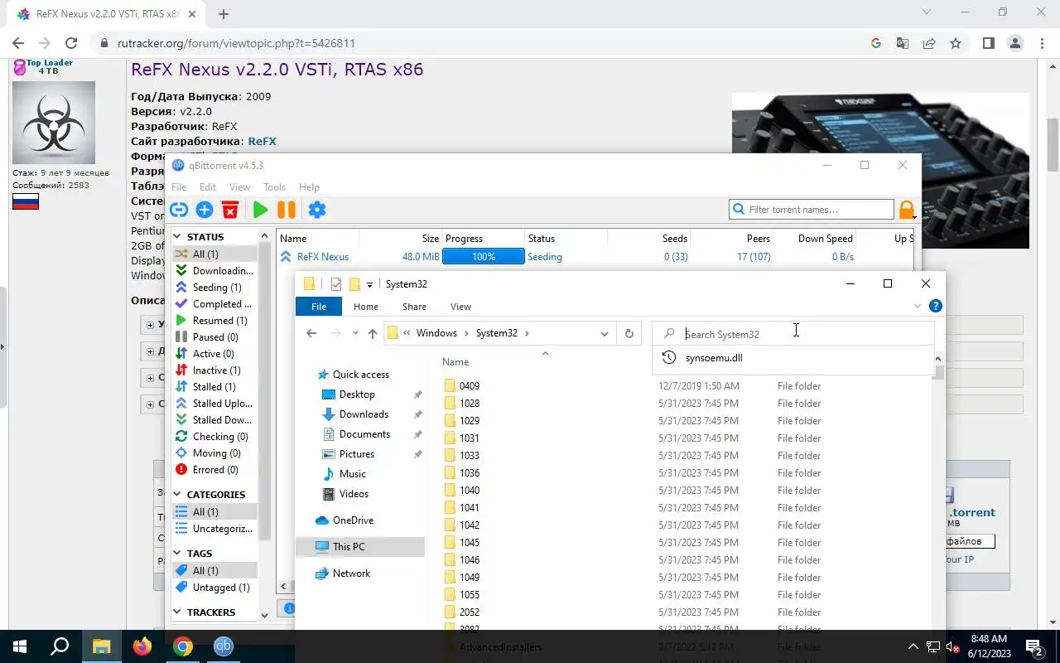Select the 1033 folder

coord(470,456)
